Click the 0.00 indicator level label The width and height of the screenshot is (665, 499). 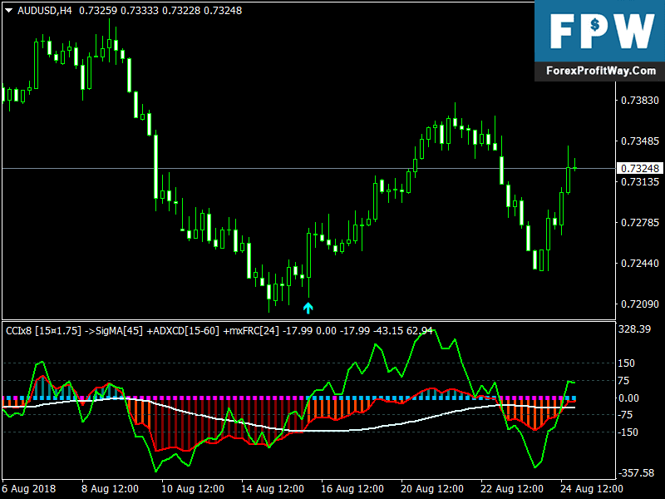pyautogui.click(x=628, y=398)
